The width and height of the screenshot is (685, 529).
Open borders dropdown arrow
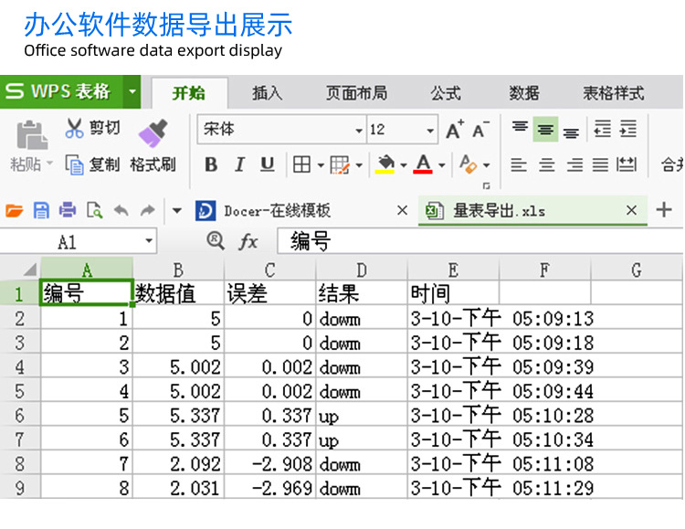(321, 165)
